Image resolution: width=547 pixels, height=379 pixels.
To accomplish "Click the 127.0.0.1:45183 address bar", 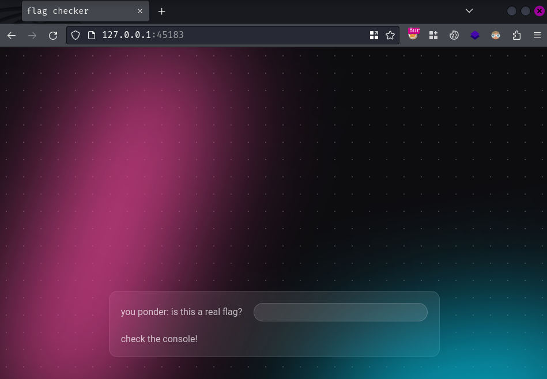I will click(x=233, y=35).
